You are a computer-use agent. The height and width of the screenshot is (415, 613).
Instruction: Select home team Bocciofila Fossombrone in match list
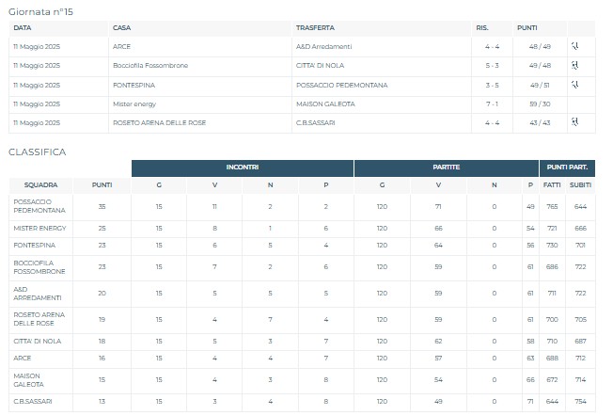click(x=150, y=65)
